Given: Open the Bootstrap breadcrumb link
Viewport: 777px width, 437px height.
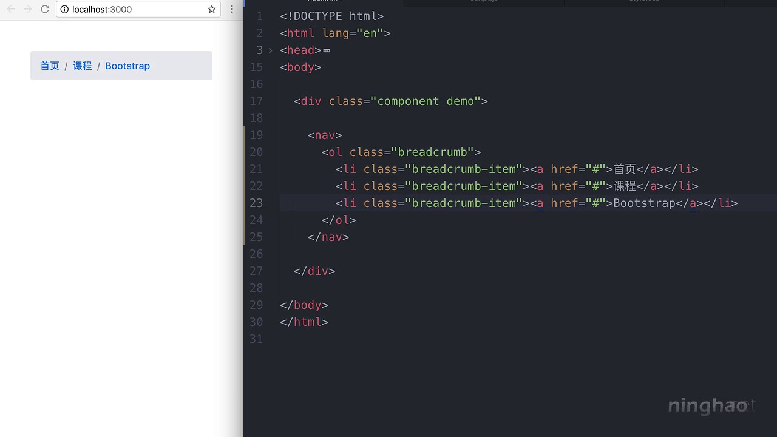Looking at the screenshot, I should coord(127,66).
